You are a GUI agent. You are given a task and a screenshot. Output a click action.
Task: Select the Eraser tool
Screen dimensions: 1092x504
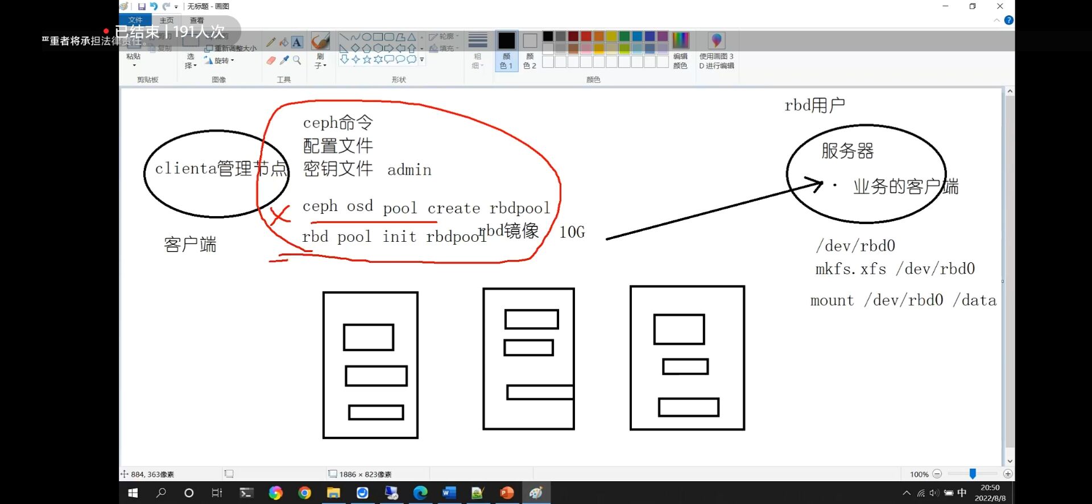[x=271, y=60]
